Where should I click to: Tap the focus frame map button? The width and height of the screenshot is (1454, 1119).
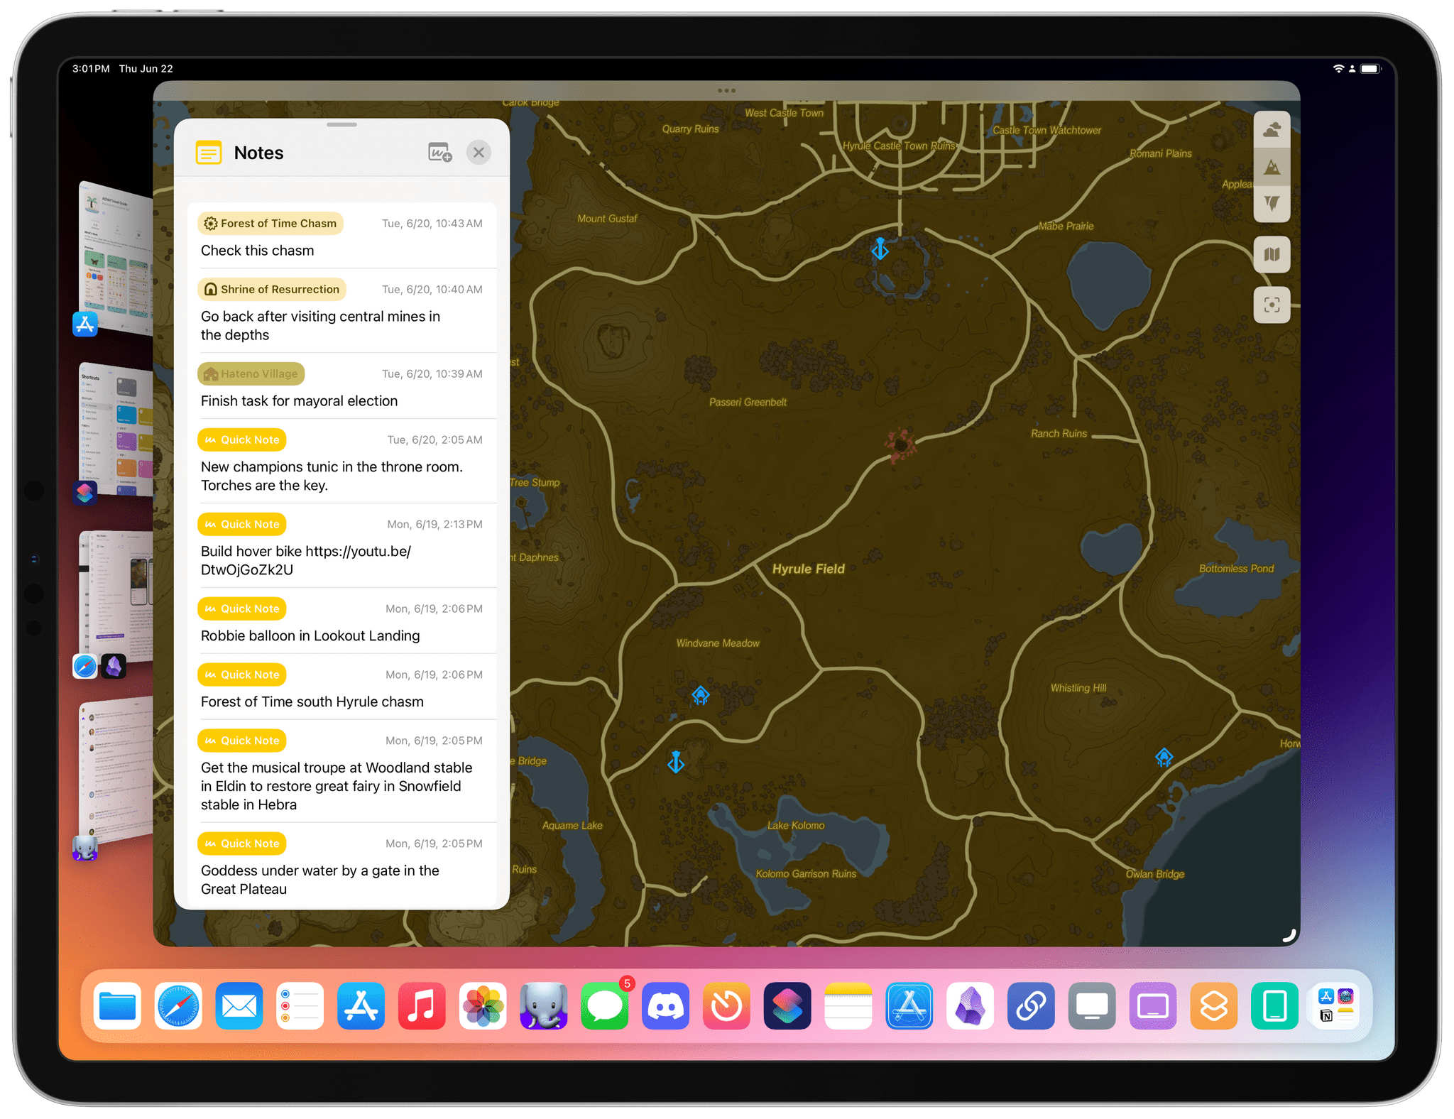click(x=1272, y=305)
